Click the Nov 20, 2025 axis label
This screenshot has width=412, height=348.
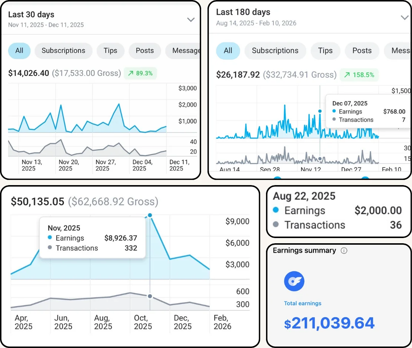pyautogui.click(x=69, y=165)
